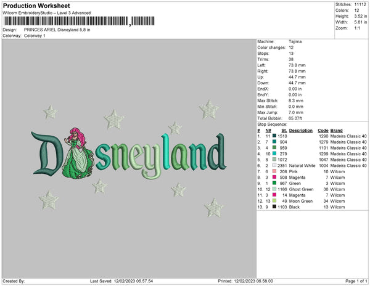This screenshot has width=370, height=286.
Task: Select the Wilcom EmbroideryStudio Level 3 Advanced line
Action: [47, 13]
